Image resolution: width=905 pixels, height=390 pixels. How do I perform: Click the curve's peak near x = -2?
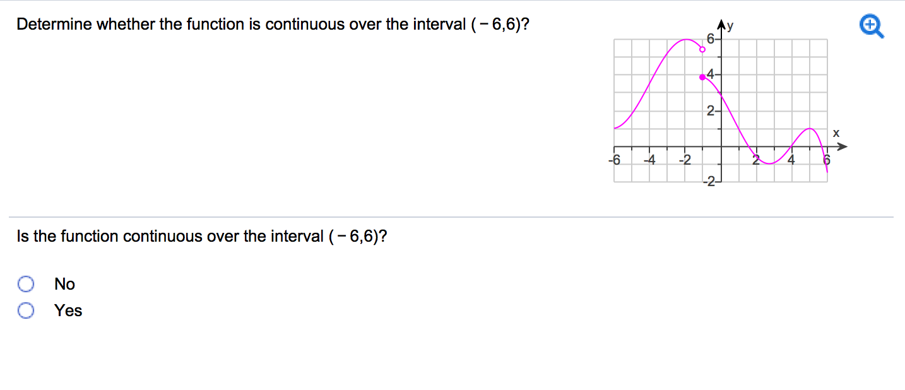click(x=685, y=39)
